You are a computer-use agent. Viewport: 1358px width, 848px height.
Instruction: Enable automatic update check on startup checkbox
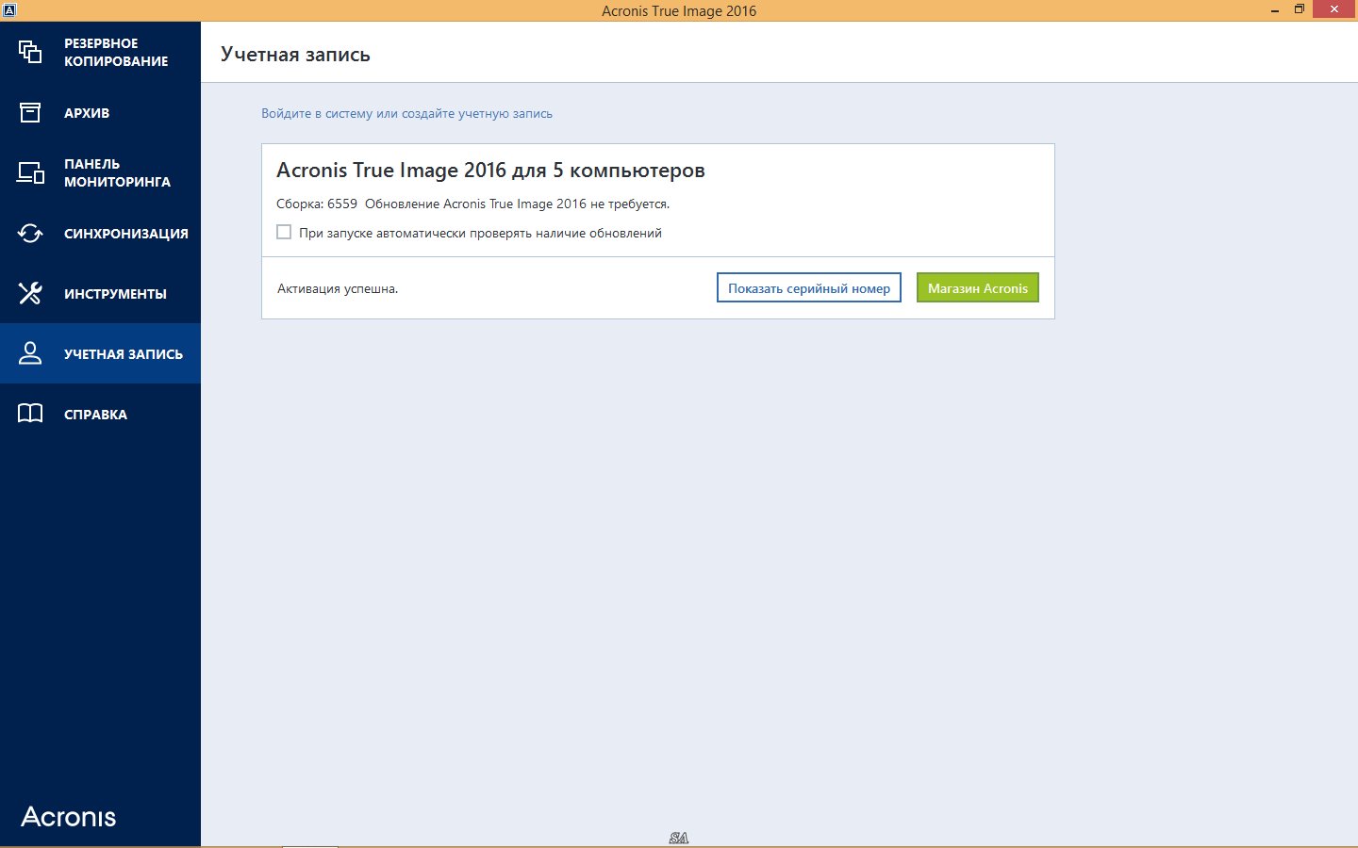tap(284, 232)
